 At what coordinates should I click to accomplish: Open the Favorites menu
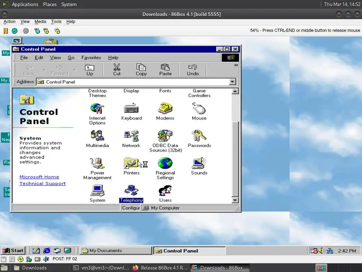pyautogui.click(x=91, y=58)
